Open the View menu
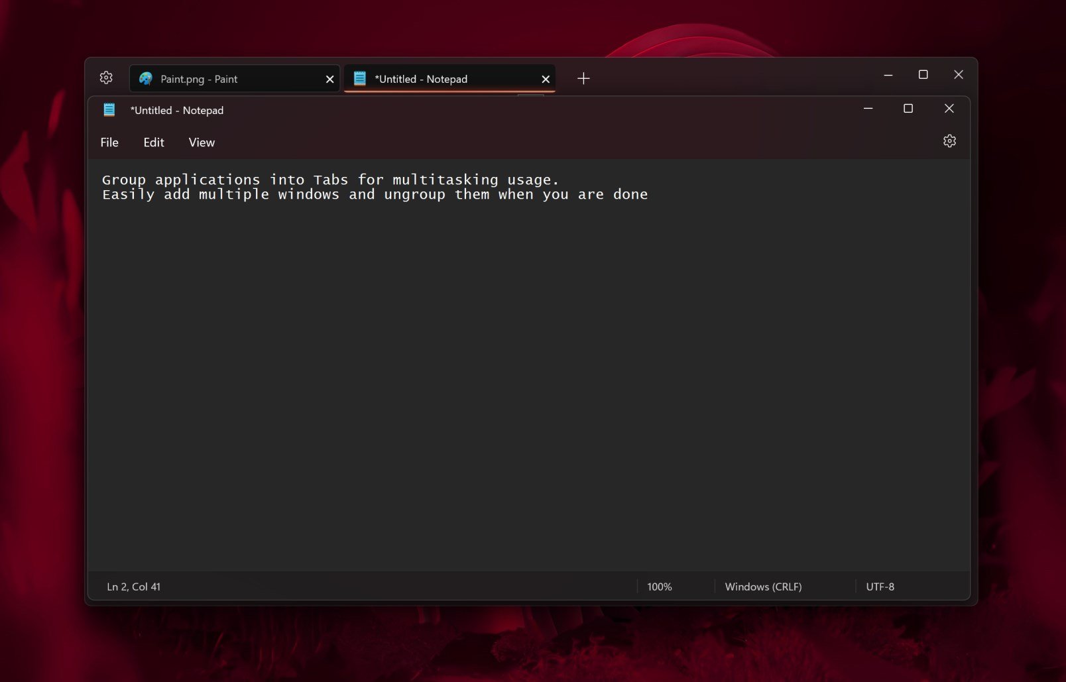This screenshot has height=682, width=1066. tap(201, 142)
